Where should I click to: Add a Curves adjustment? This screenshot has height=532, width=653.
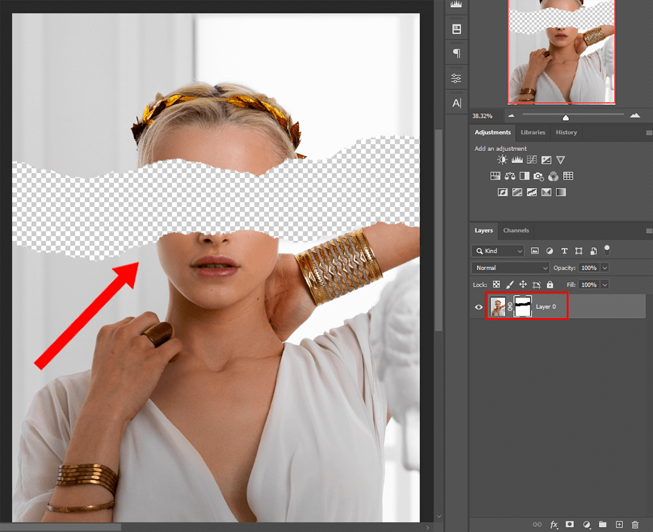(532, 160)
